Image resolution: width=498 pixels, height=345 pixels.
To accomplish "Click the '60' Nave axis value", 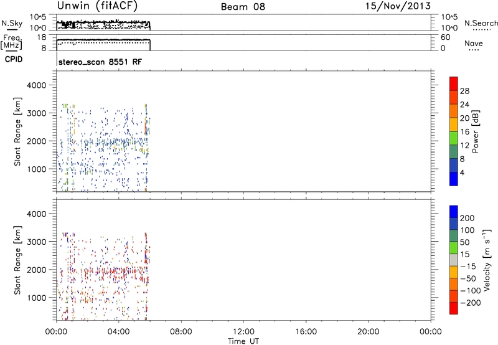I will tap(446, 37).
